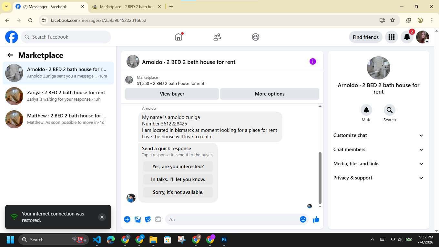Image resolution: width=439 pixels, height=247 pixels.
Task: Open the conversation information icon
Action: (x=312, y=61)
